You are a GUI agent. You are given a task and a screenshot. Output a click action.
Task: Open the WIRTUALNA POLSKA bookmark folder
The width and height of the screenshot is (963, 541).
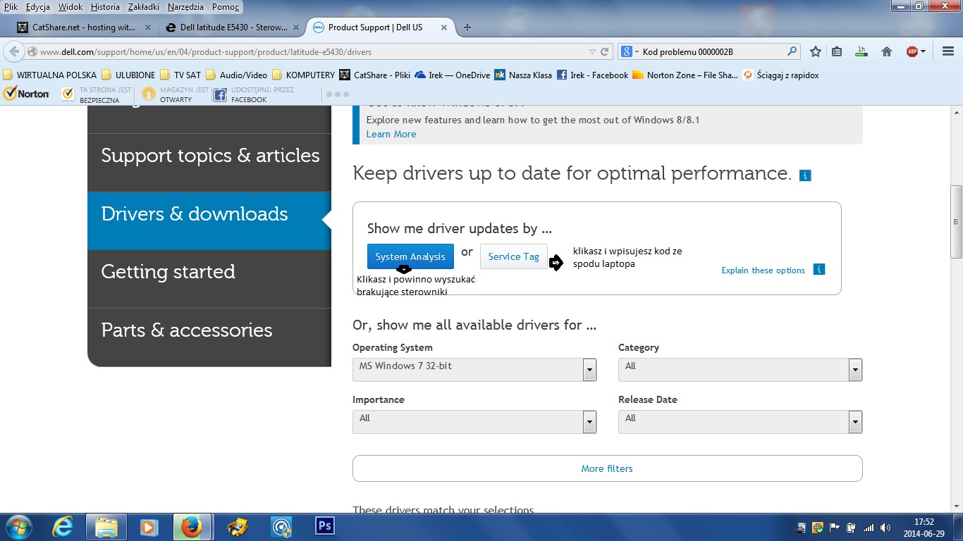click(49, 75)
